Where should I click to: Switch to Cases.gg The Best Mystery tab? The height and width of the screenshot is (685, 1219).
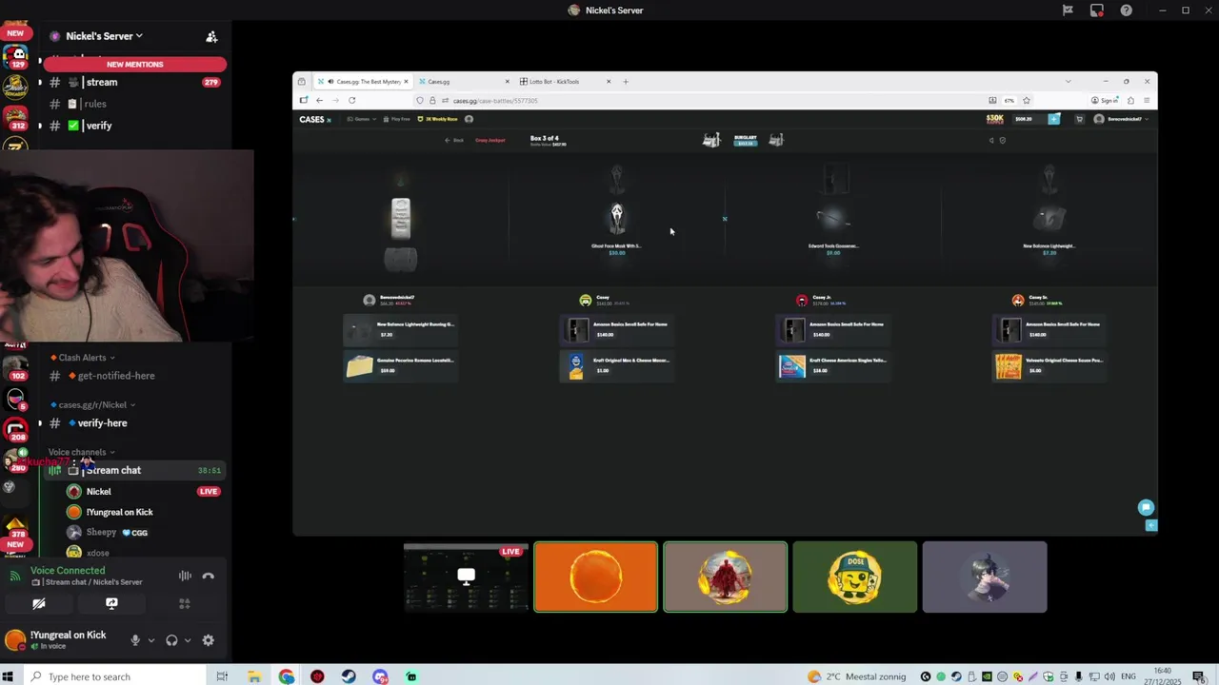click(x=365, y=82)
